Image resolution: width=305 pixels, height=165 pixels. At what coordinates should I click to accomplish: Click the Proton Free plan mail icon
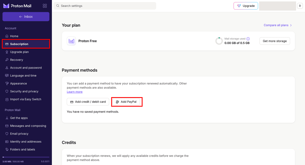[x=71, y=41]
